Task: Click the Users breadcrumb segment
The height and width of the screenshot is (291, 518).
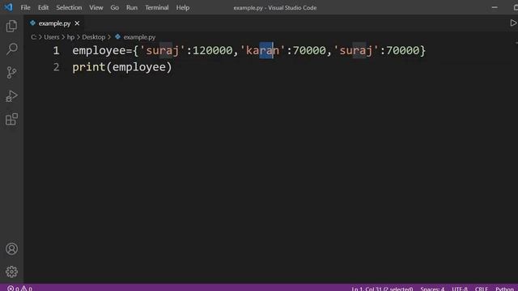Action: [x=52, y=37]
